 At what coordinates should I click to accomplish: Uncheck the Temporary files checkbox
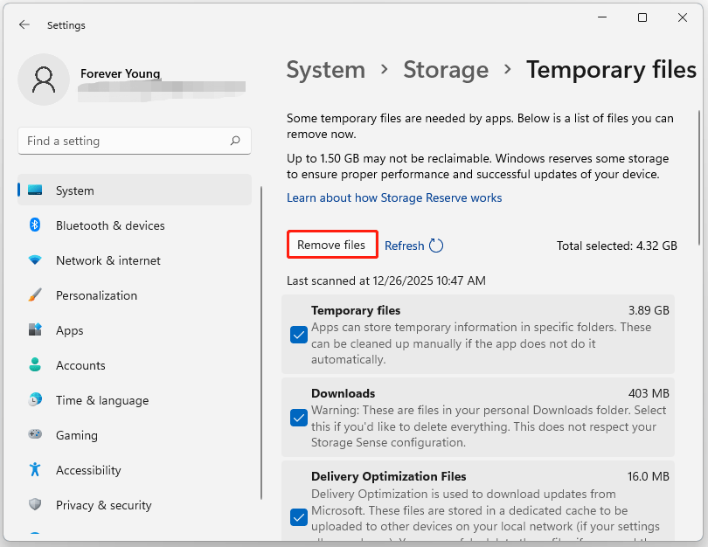point(299,335)
